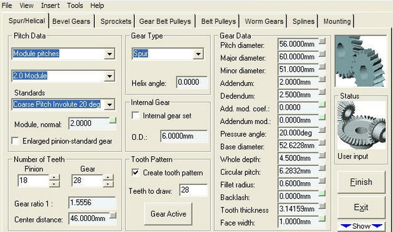The height and width of the screenshot is (232, 393).
Task: Switch to the Bevel Gears tab
Action: [x=71, y=21]
